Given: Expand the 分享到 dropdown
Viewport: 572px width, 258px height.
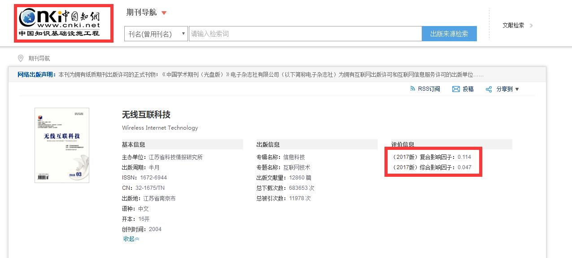Looking at the screenshot, I should click(508, 89).
